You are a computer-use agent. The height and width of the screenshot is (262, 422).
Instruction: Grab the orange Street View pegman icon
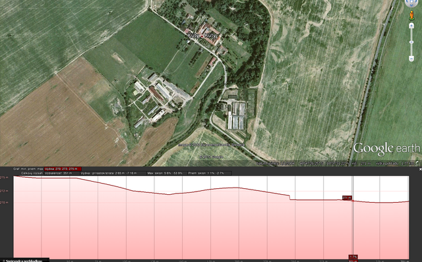click(x=411, y=15)
